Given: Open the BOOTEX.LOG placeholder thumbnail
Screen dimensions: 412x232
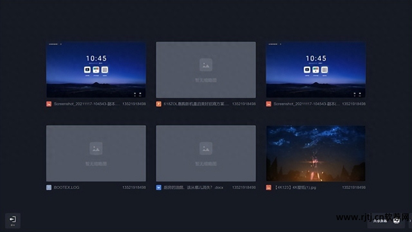Looking at the screenshot, I should (96, 153).
